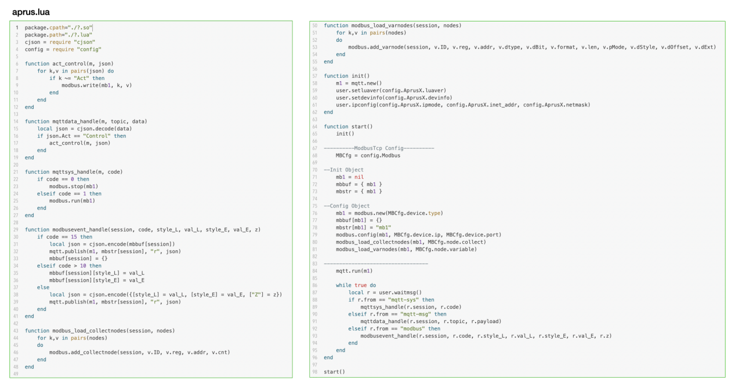Click the 'function init()' declaration
The height and width of the screenshot is (384, 735).
(345, 76)
